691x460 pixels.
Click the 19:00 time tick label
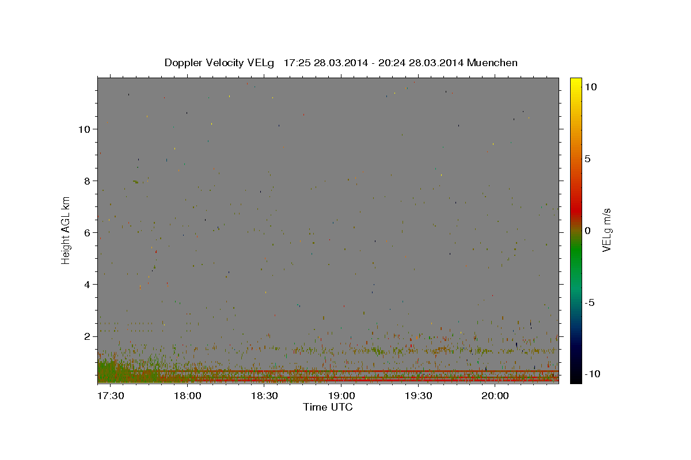341,396
